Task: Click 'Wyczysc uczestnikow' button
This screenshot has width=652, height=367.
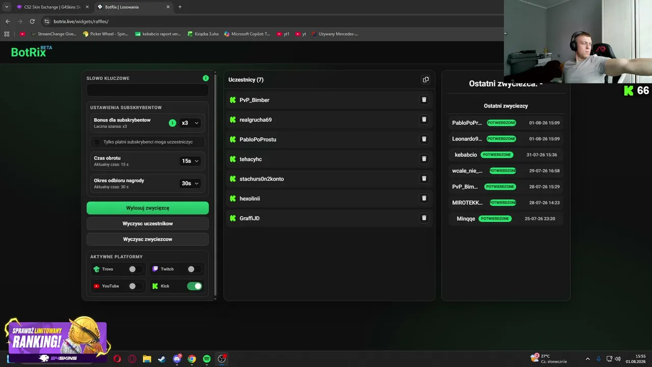Action: pyautogui.click(x=148, y=224)
